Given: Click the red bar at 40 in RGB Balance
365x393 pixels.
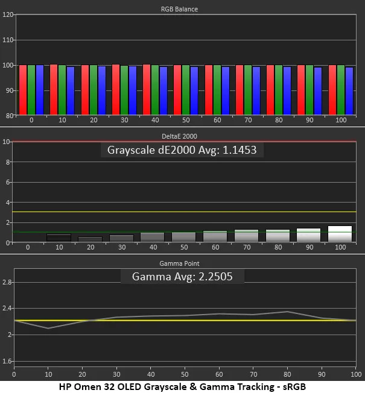Looking at the screenshot, I should (x=147, y=89).
